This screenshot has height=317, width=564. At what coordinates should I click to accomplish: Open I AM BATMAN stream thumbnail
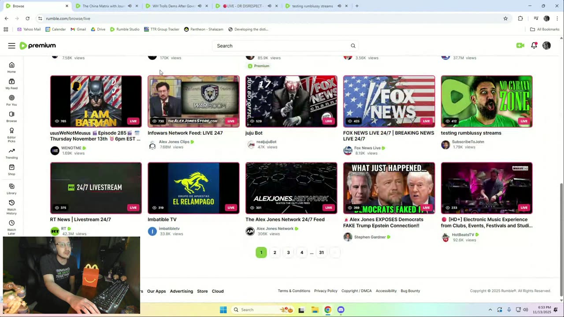click(x=96, y=101)
